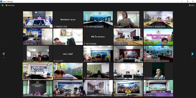Select the yellow-highlighted active speaker tile

click(38, 71)
